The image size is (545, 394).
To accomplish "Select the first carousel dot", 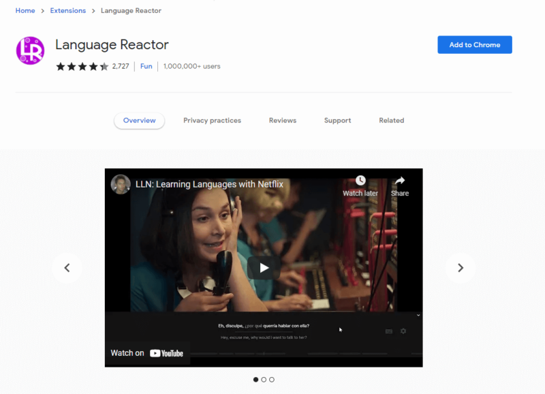I will click(256, 380).
